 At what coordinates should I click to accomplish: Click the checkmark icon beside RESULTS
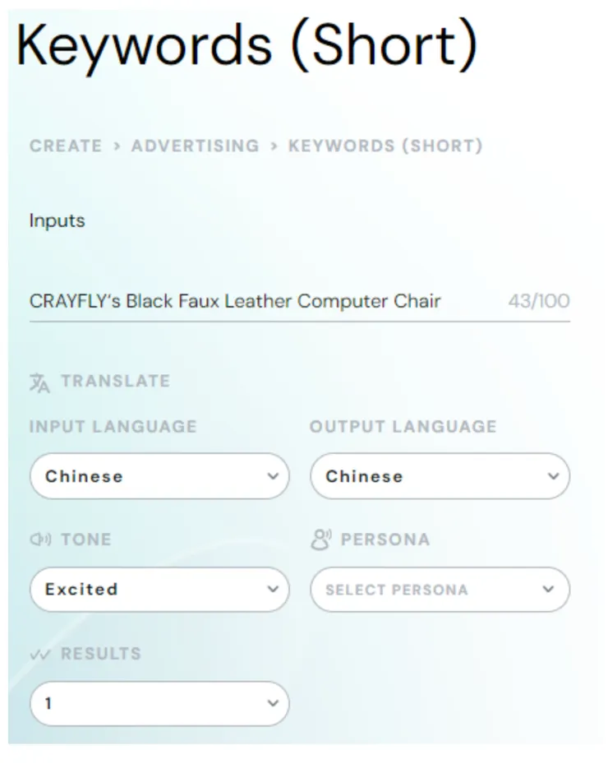[39, 654]
